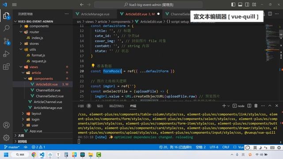Image resolution: width=283 pixels, height=159 pixels.
Task: Open the Accounts menu icon
Action: pos(6,125)
